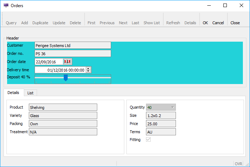The image size is (250, 167).
Task: Increase Delivery time with up arrow
Action: tap(89, 68)
